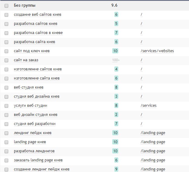Open '/landing-page' link for 'лендинг пейдж киев'
This screenshot has width=189, height=172.
pyautogui.click(x=153, y=133)
